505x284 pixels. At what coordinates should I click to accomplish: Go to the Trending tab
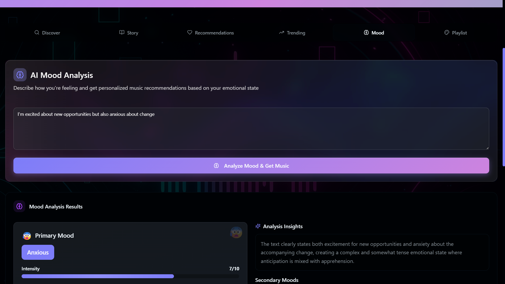(x=292, y=33)
